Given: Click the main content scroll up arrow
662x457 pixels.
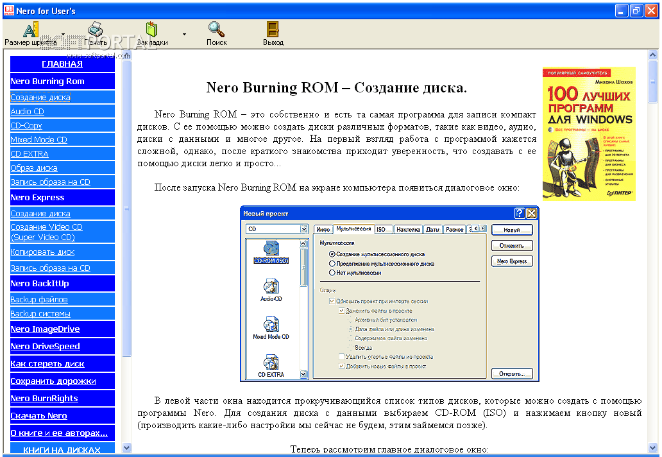Looking at the screenshot, I should pyautogui.click(x=653, y=55).
